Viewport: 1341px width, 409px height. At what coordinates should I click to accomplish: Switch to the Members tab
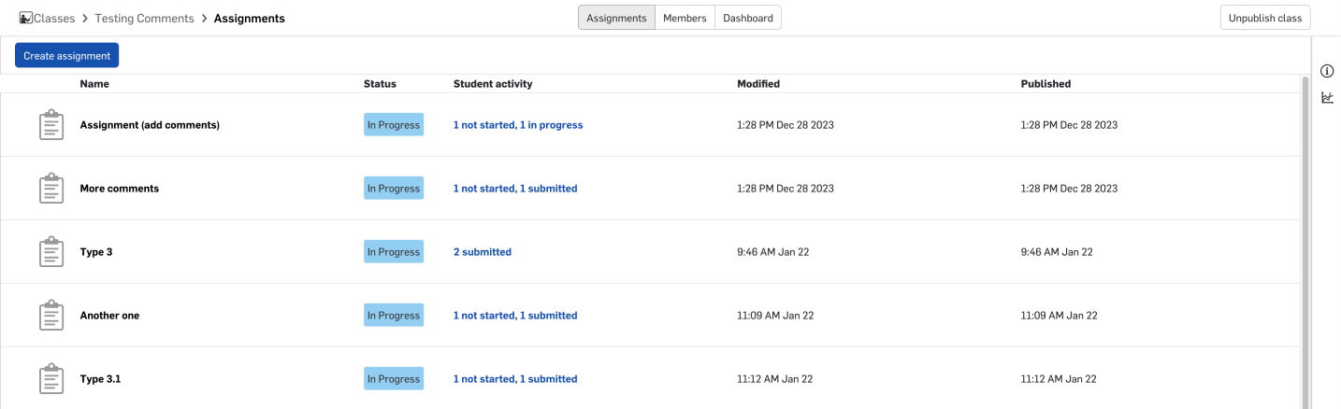point(685,18)
